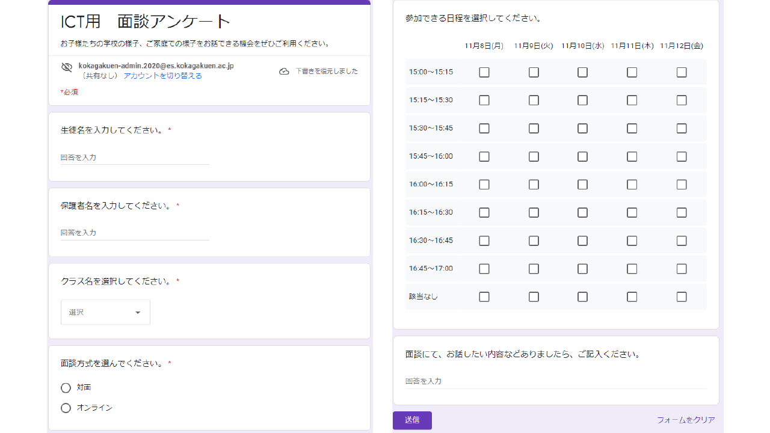Click the cloud draft-restored icon
Viewport: 770px width, 433px height.
click(284, 72)
